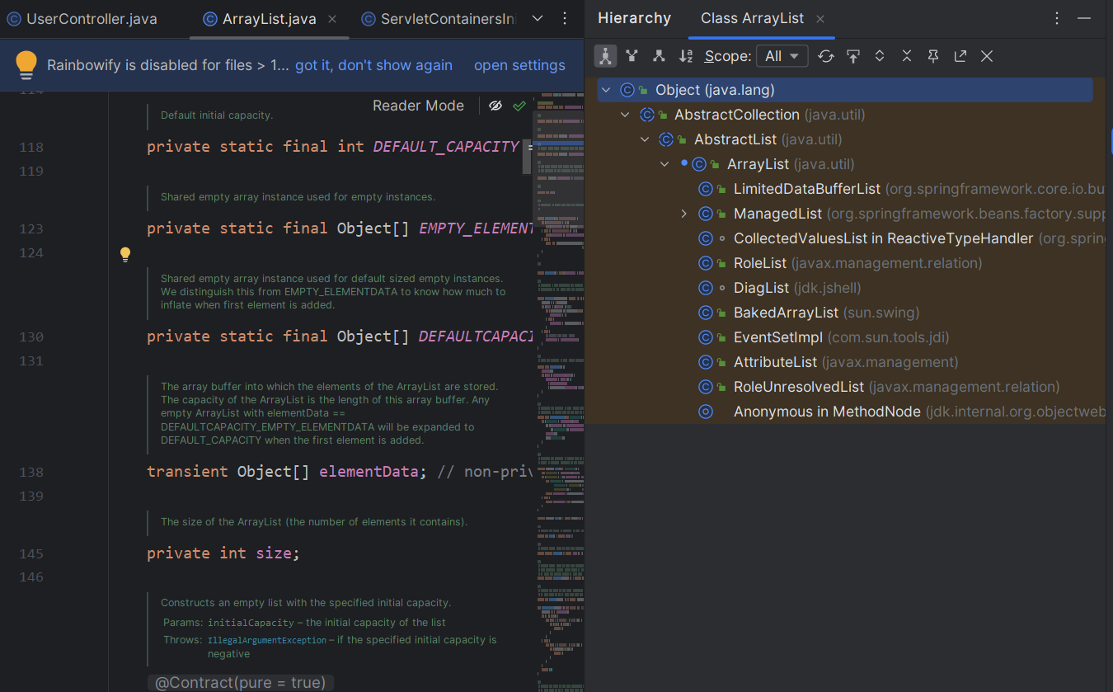Select AbstractCollection (java.util) row
The height and width of the screenshot is (692, 1113).
pyautogui.click(x=845, y=115)
